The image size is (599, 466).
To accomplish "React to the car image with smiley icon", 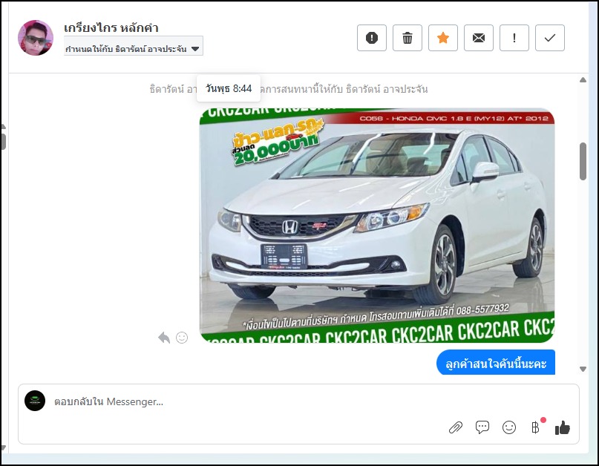I will (x=182, y=338).
